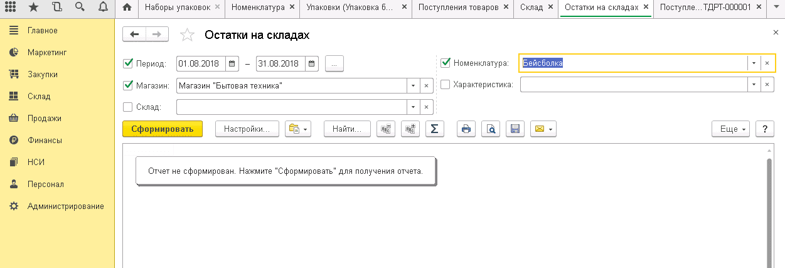This screenshot has height=268, width=785.
Task: Open the Настройки... button
Action: [x=247, y=129]
